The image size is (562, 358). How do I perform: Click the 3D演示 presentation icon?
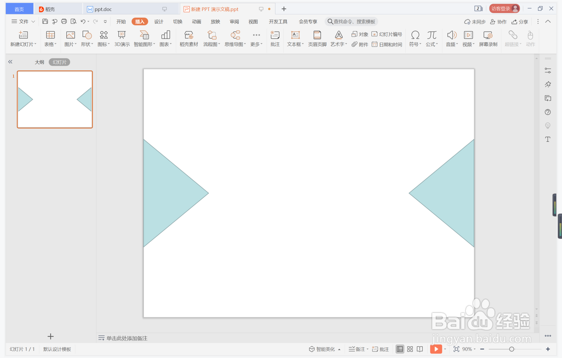[122, 35]
